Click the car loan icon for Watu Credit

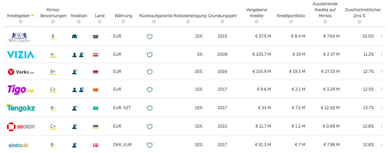tap(74, 36)
